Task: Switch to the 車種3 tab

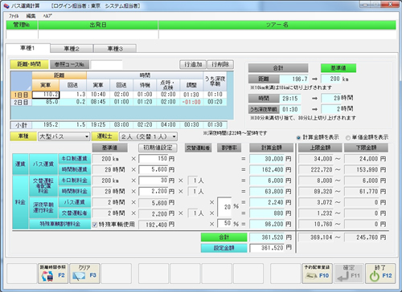Action: [115, 49]
